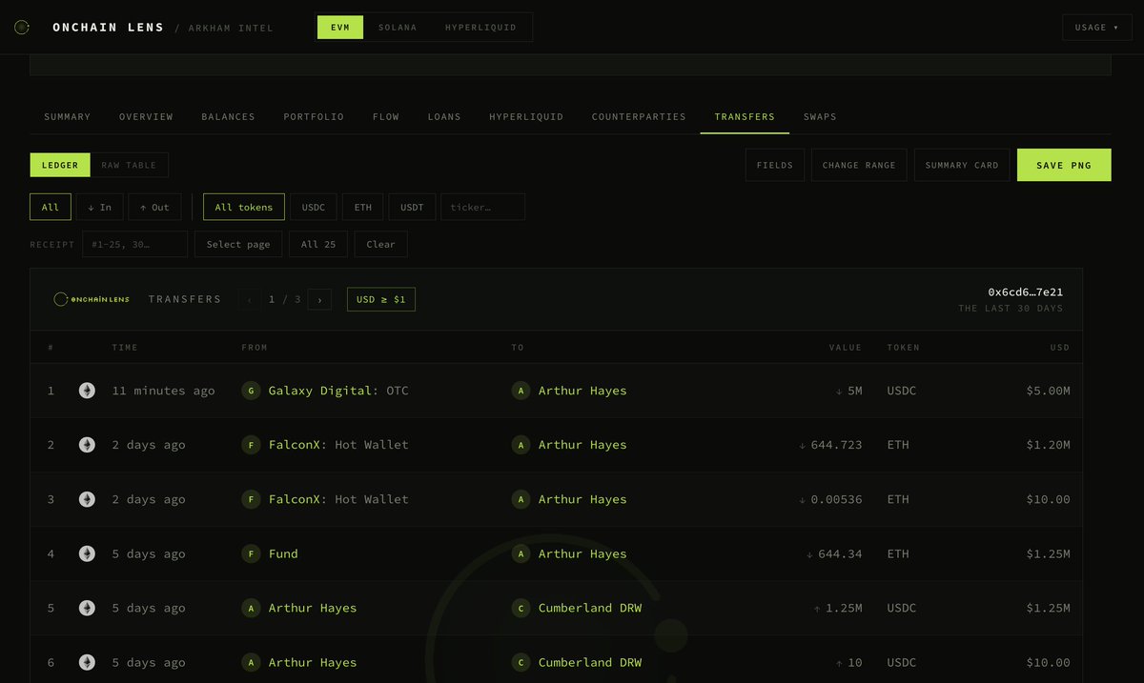Toggle the USD ≥ $1 filter
1144x683 pixels.
click(x=381, y=299)
